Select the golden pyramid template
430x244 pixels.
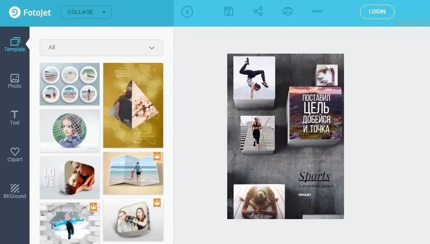click(x=133, y=105)
